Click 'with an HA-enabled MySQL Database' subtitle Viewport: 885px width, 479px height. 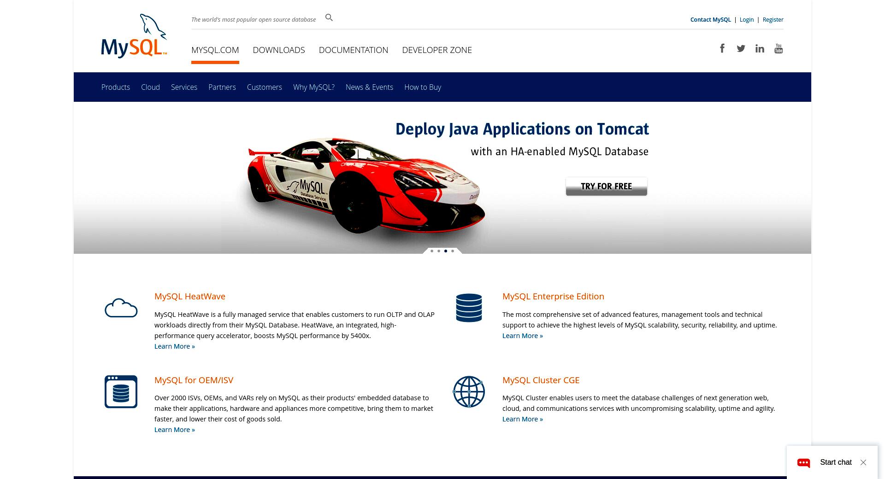click(560, 152)
